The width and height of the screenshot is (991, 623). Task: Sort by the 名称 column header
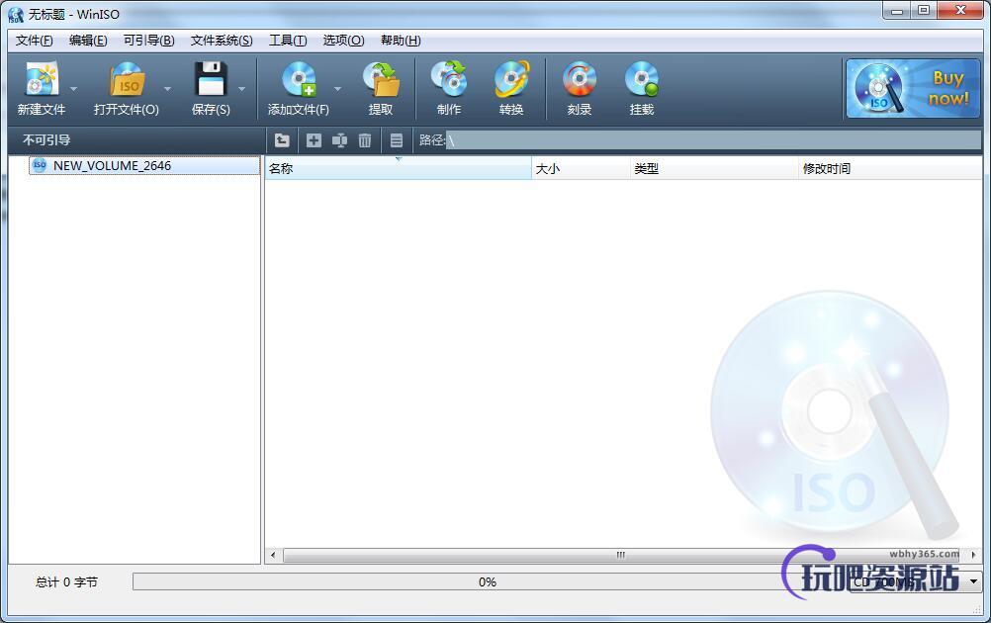399,169
